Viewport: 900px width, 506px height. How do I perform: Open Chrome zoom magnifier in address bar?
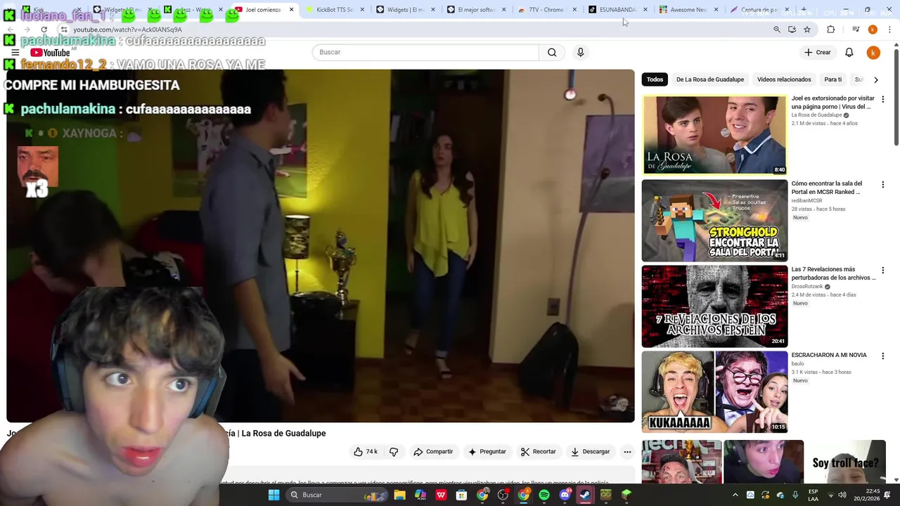pos(776,30)
